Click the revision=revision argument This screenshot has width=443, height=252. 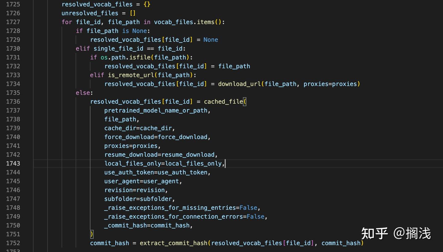(x=135, y=190)
